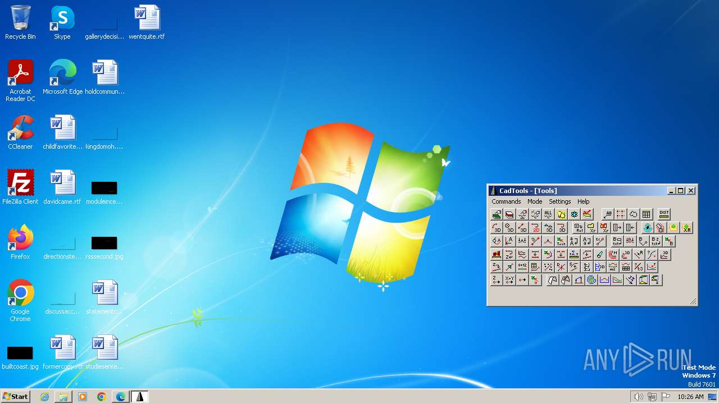The width and height of the screenshot is (719, 404).
Task: Click the 1:3 slope tool icon
Action: point(639,267)
